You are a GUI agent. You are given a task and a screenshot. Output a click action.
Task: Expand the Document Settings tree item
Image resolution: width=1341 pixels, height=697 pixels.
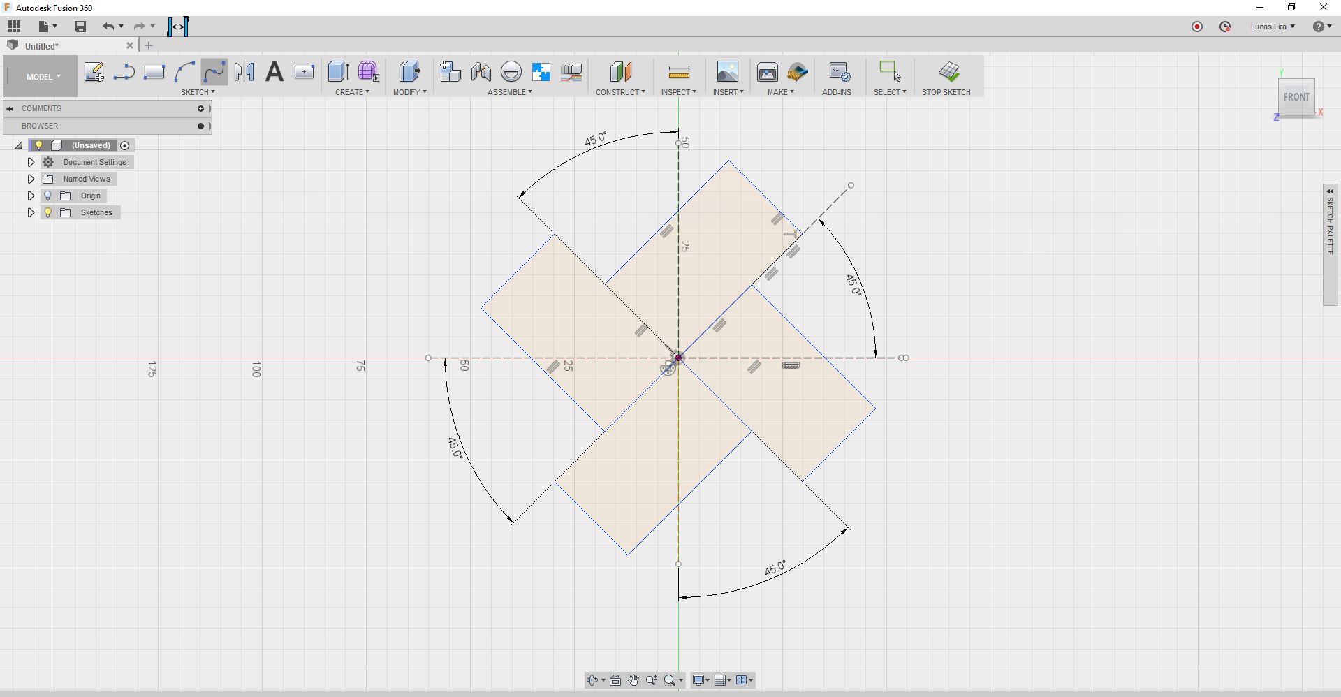pyautogui.click(x=30, y=161)
